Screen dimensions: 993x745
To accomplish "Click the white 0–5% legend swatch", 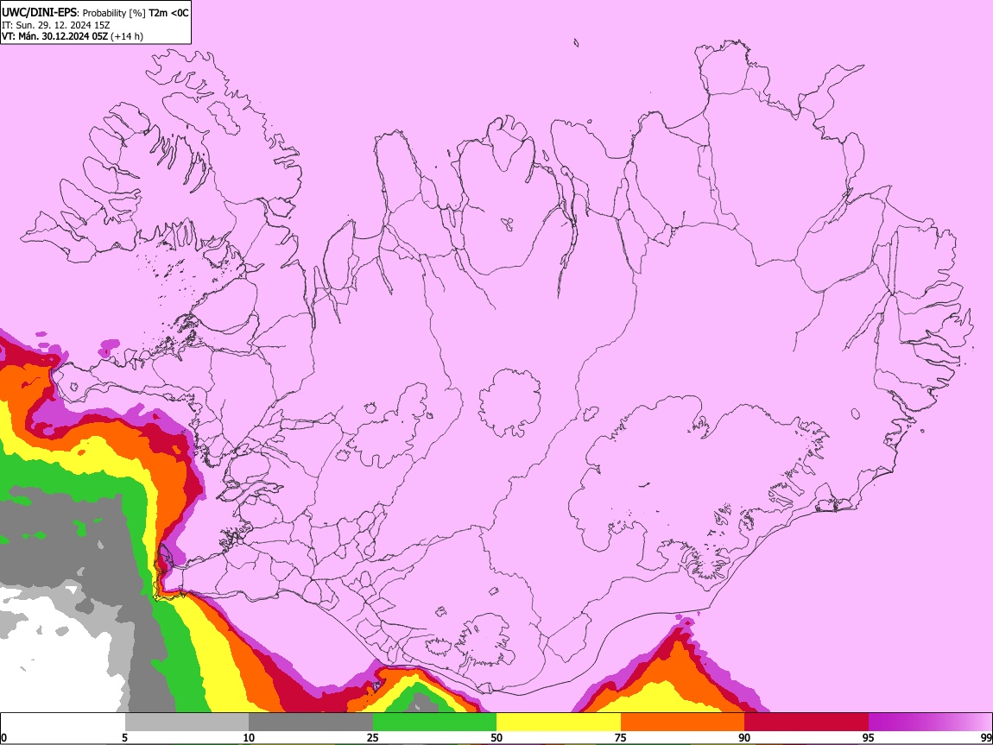I will pos(63,723).
